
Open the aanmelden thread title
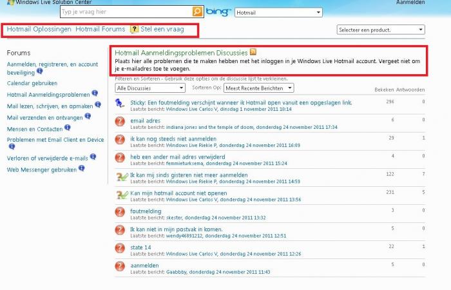pos(144,266)
